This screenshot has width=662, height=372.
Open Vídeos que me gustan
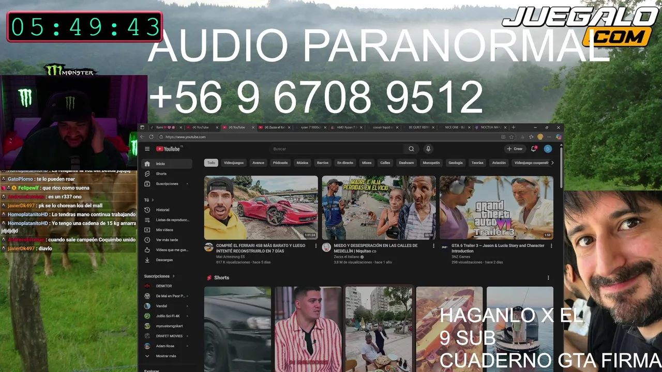click(x=167, y=250)
